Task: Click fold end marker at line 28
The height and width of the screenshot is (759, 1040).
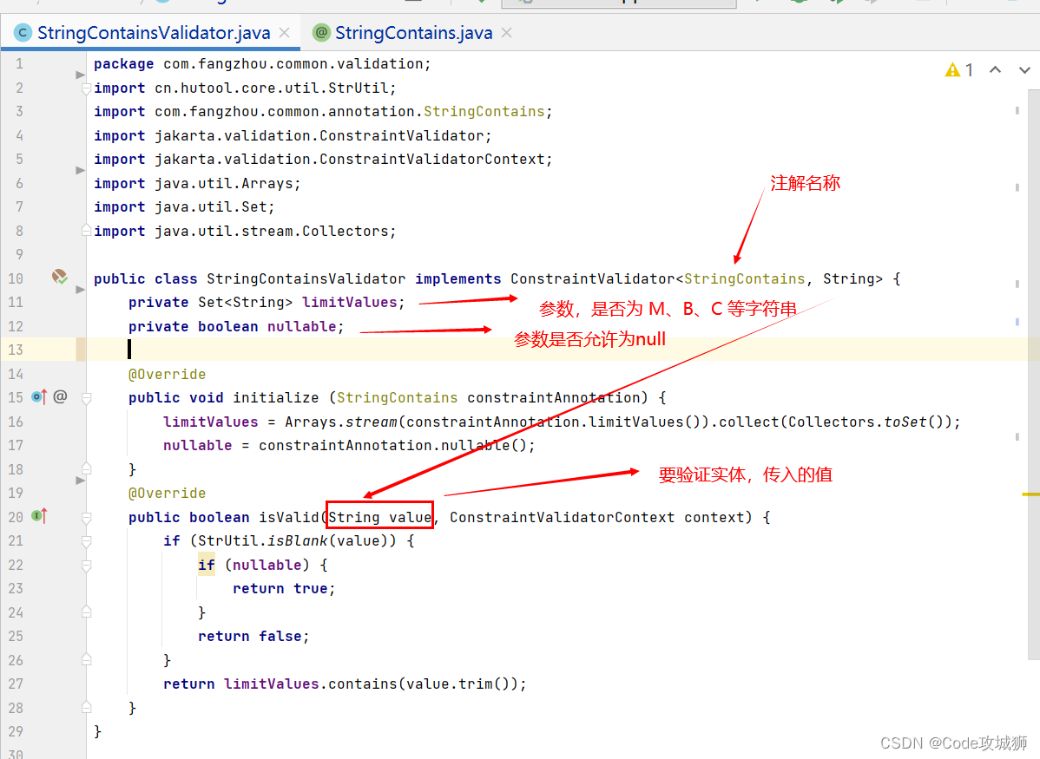Action: click(86, 707)
